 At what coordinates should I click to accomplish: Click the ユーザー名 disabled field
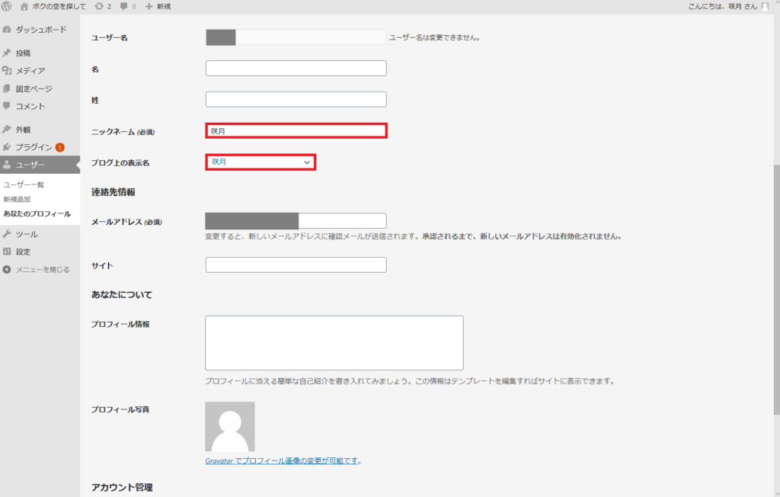pos(296,37)
